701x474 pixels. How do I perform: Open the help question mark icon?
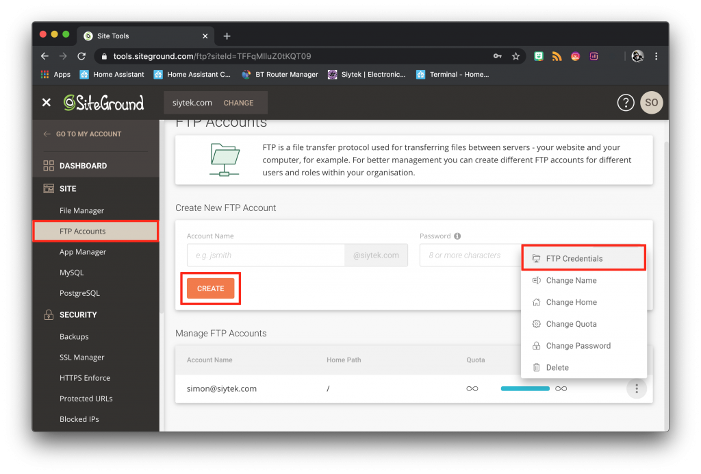coord(626,103)
